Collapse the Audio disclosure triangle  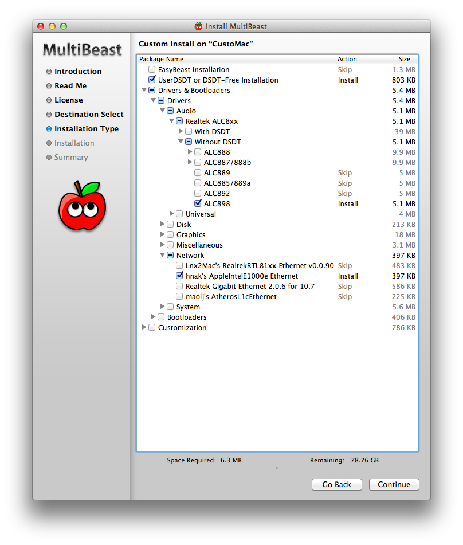click(x=162, y=111)
